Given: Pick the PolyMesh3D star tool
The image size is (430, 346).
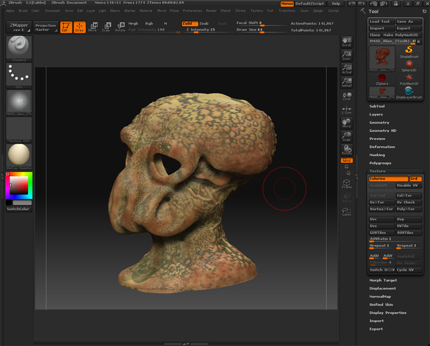Looking at the screenshot, I should (x=409, y=78).
